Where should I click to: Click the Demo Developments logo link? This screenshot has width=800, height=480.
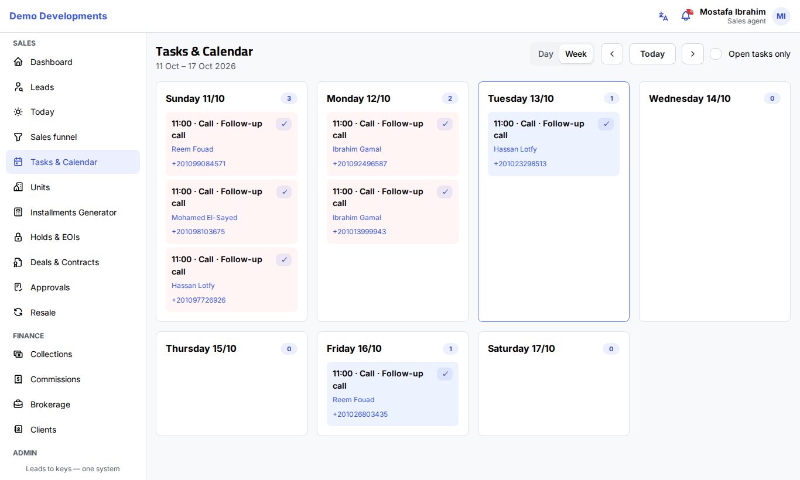[x=58, y=16]
